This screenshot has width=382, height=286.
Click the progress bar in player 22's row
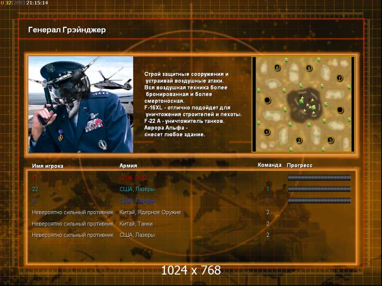319,189
